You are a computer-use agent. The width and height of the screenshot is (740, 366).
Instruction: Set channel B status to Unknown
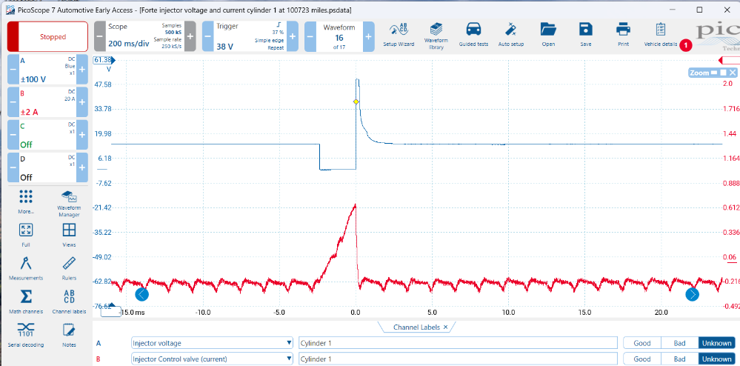(716, 359)
